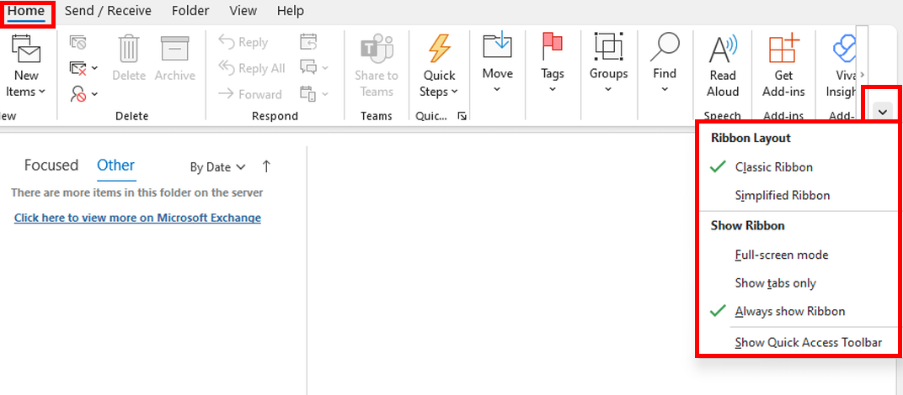This screenshot has height=395, width=903.
Task: Expand the chevron under Move
Action: [498, 89]
